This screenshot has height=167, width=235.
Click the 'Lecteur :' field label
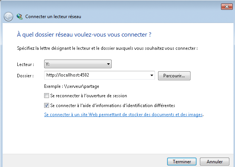pos(26,64)
